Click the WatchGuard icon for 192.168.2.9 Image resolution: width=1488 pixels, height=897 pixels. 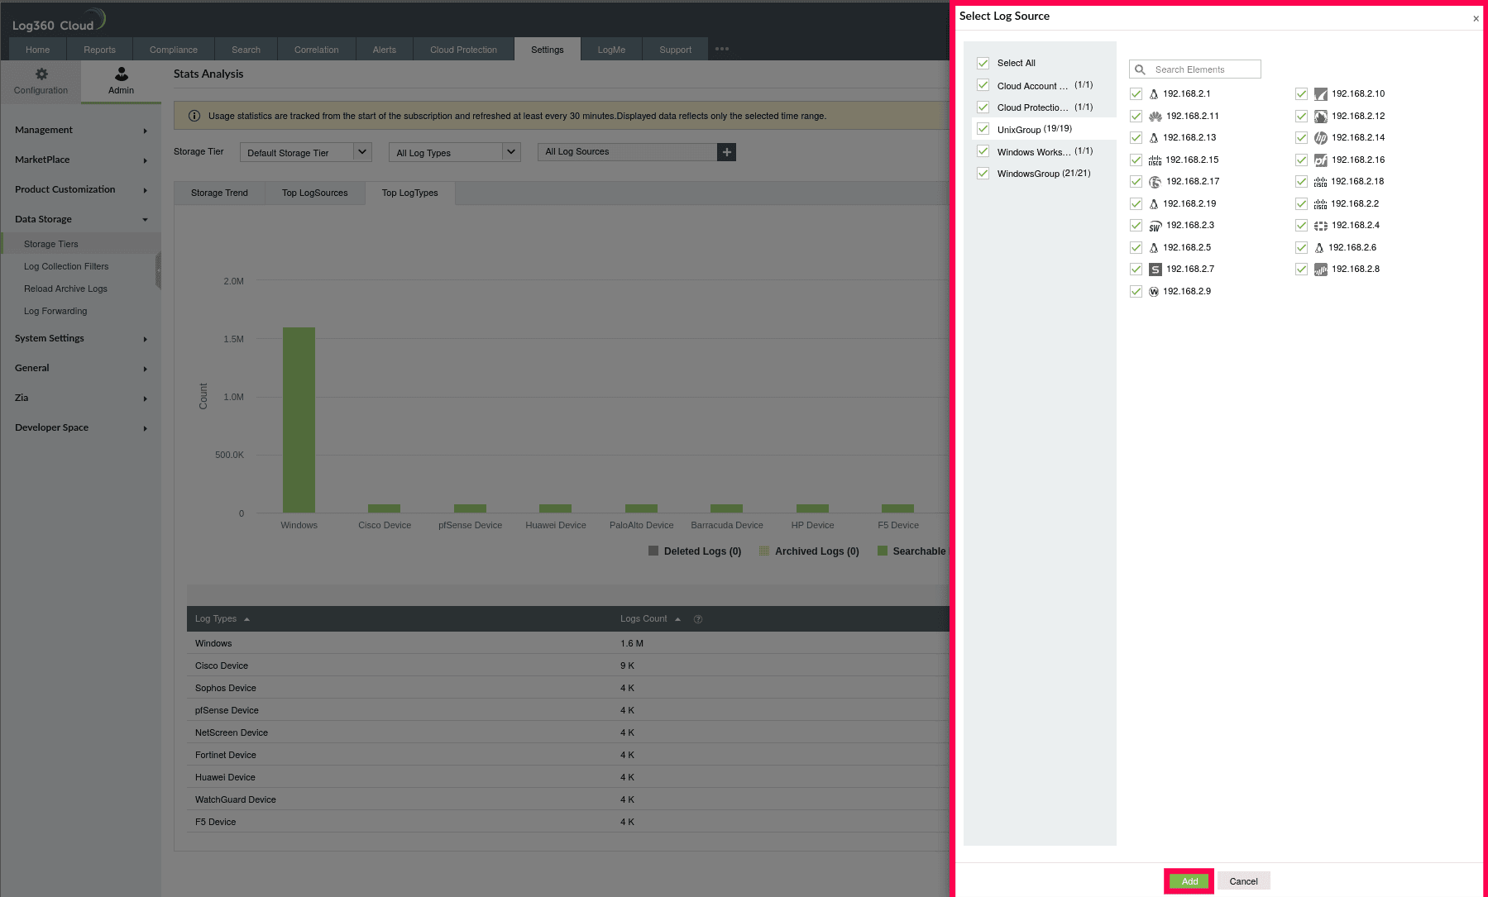click(1154, 292)
